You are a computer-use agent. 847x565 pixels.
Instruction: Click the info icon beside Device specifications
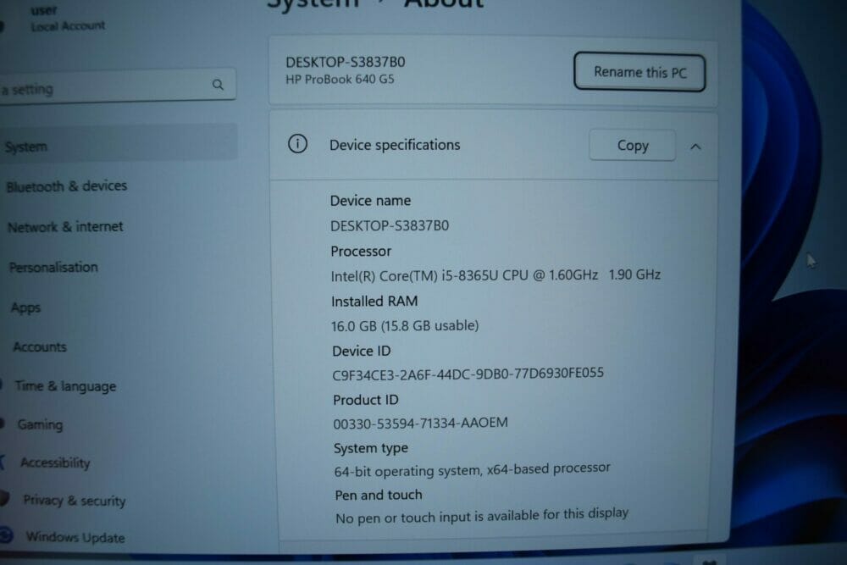(x=297, y=144)
